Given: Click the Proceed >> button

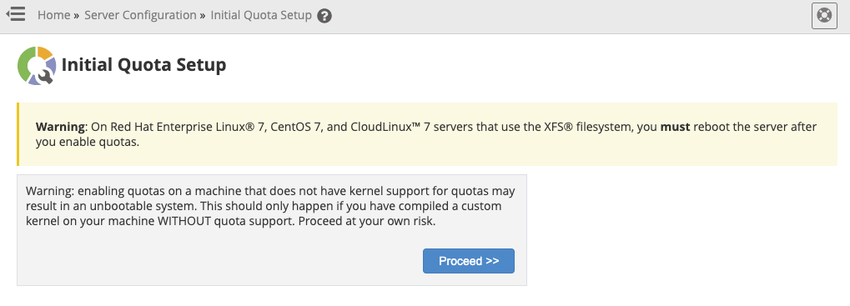Looking at the screenshot, I should (x=468, y=261).
